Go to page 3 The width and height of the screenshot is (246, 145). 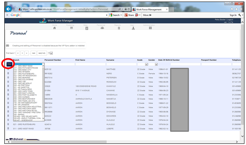click(x=22, y=53)
